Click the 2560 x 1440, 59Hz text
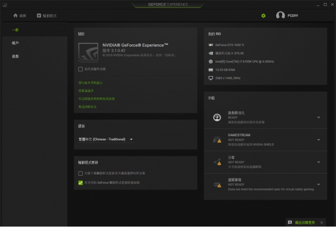The height and width of the screenshot is (233, 336). (x=228, y=78)
